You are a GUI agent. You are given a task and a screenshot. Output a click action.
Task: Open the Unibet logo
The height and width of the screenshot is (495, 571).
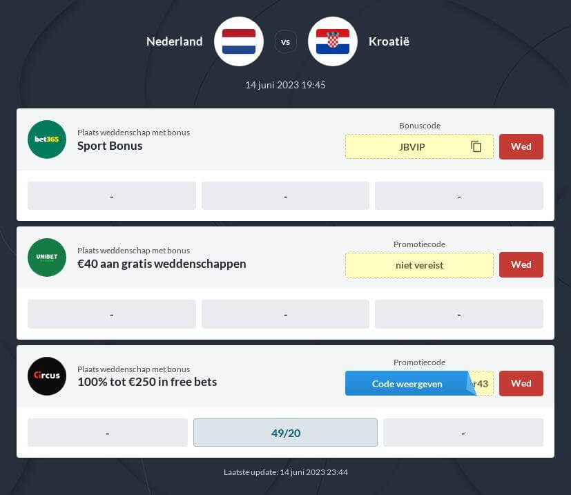[47, 257]
